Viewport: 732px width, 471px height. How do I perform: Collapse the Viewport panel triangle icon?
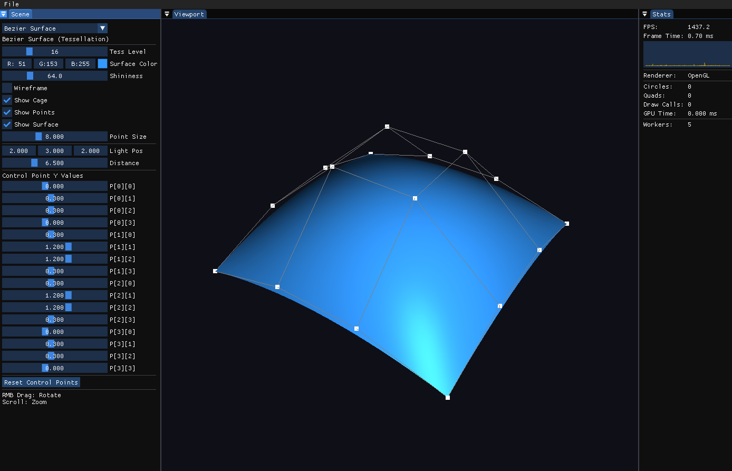pyautogui.click(x=167, y=14)
